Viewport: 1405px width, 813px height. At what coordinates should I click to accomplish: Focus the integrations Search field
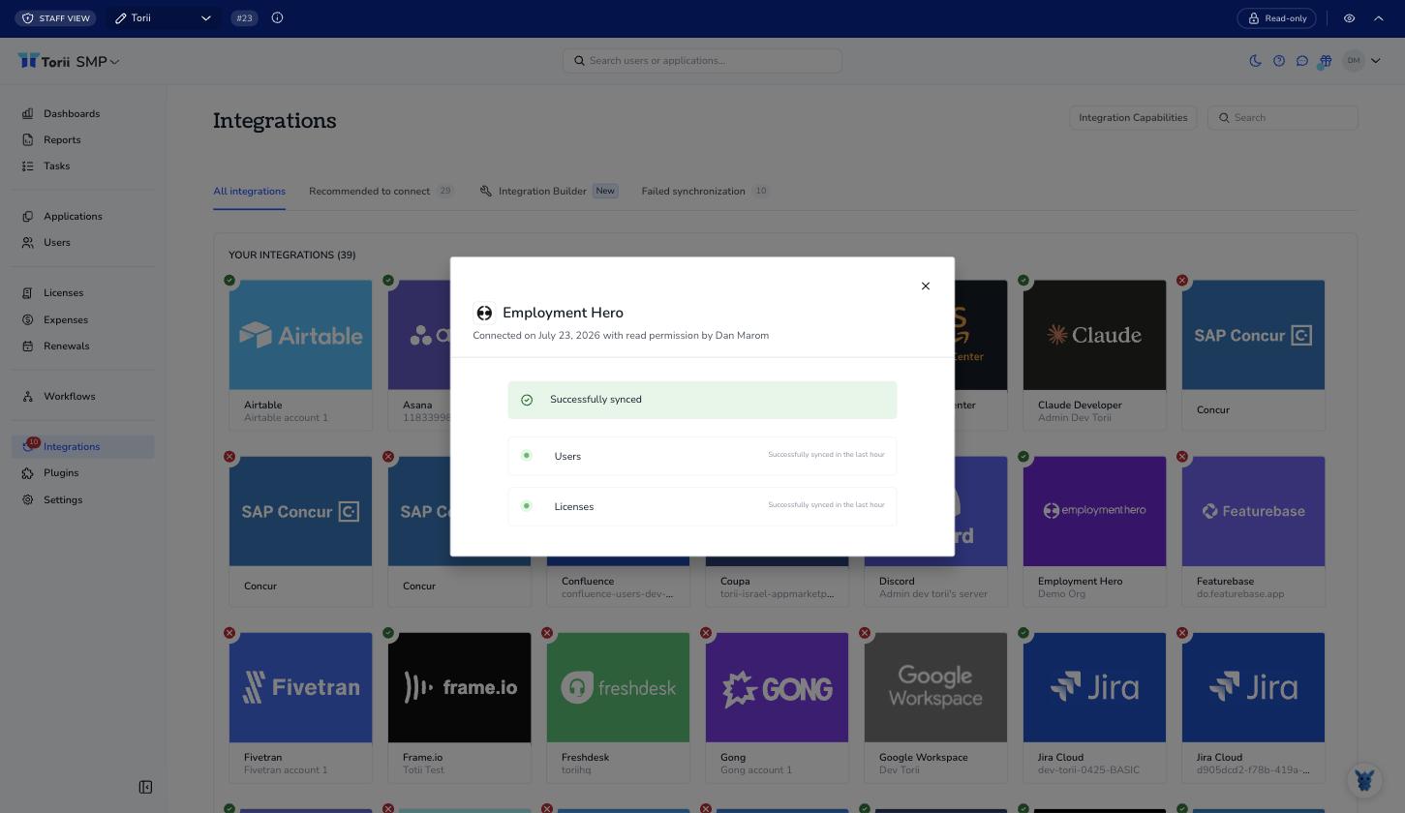click(1283, 117)
